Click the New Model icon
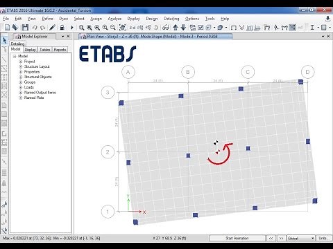This screenshot has width=333, height=249. point(7,28)
